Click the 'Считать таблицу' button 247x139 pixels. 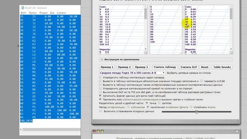(165, 67)
